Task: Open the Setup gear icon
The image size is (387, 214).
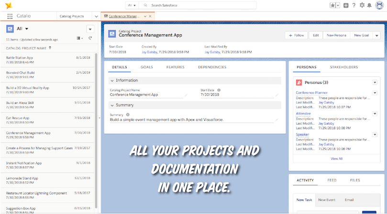Action: 362,5
